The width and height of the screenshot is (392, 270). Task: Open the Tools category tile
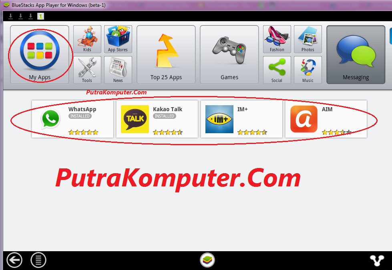pos(87,70)
